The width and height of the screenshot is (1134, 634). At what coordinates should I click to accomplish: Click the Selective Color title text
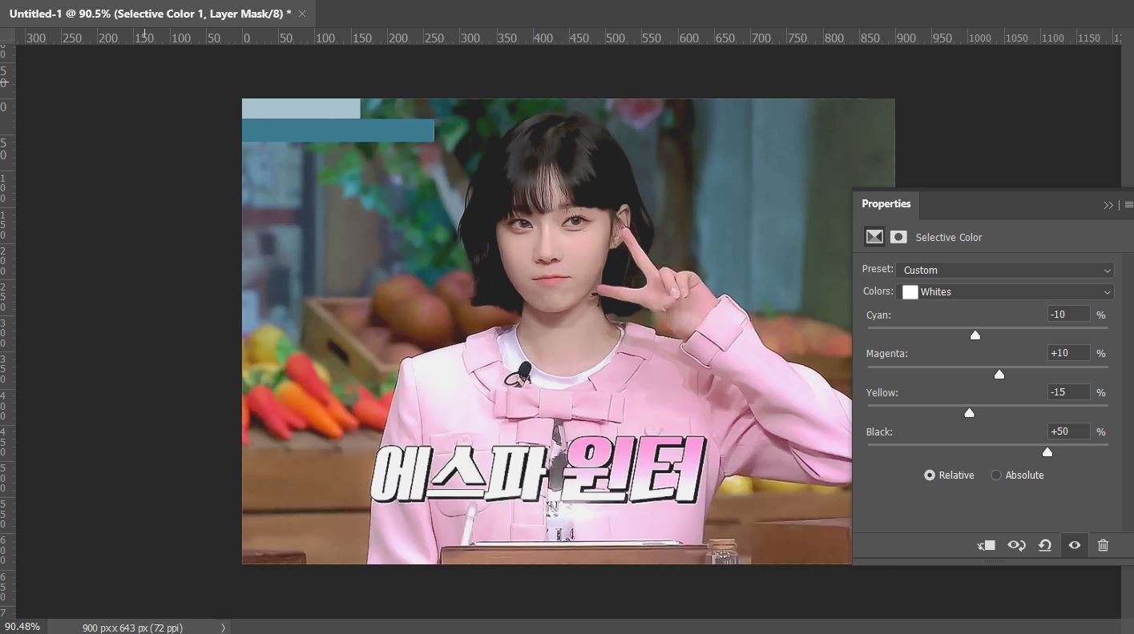(x=948, y=237)
